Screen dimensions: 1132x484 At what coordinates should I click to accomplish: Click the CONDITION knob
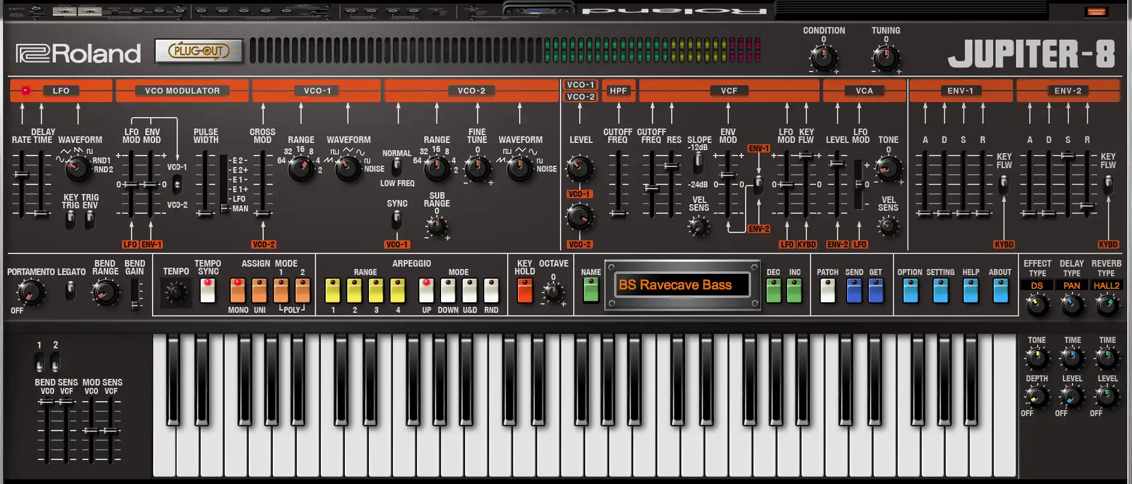[x=823, y=58]
